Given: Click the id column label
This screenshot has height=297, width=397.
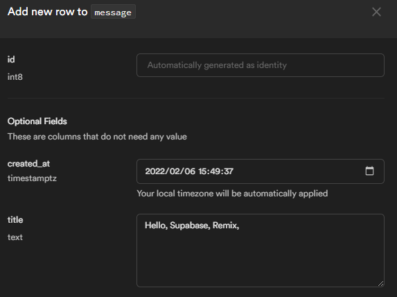Looking at the screenshot, I should click(11, 60).
